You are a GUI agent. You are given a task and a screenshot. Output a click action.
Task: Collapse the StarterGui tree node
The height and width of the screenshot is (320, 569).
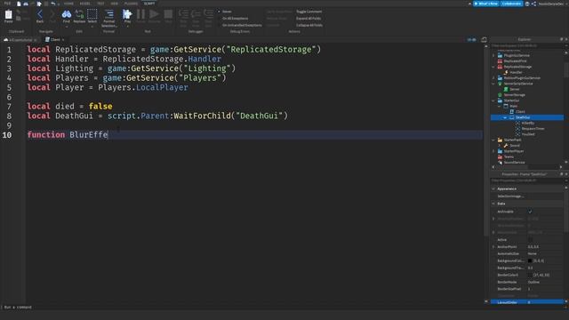[493, 100]
